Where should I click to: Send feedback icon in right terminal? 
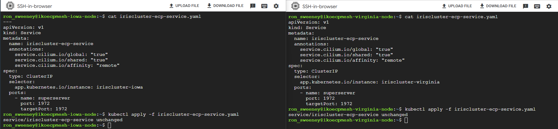tap(526, 6)
